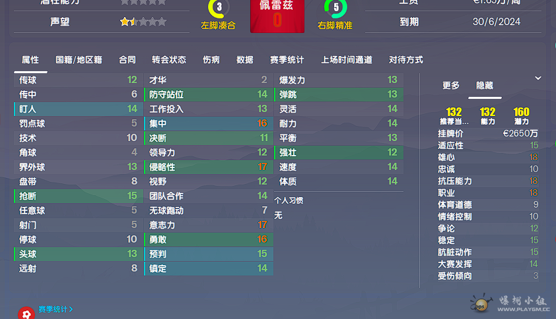Open the 对待方式 tab
The height and width of the screenshot is (319, 556).
click(x=405, y=60)
